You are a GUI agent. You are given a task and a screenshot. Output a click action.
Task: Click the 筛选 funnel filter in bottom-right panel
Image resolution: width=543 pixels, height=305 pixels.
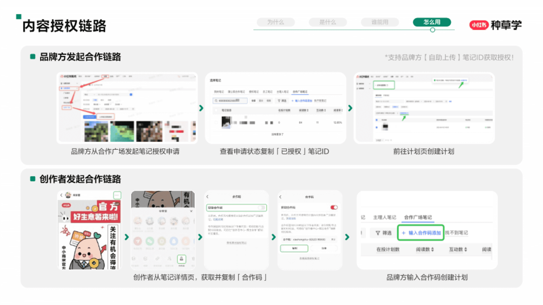(x=383, y=233)
